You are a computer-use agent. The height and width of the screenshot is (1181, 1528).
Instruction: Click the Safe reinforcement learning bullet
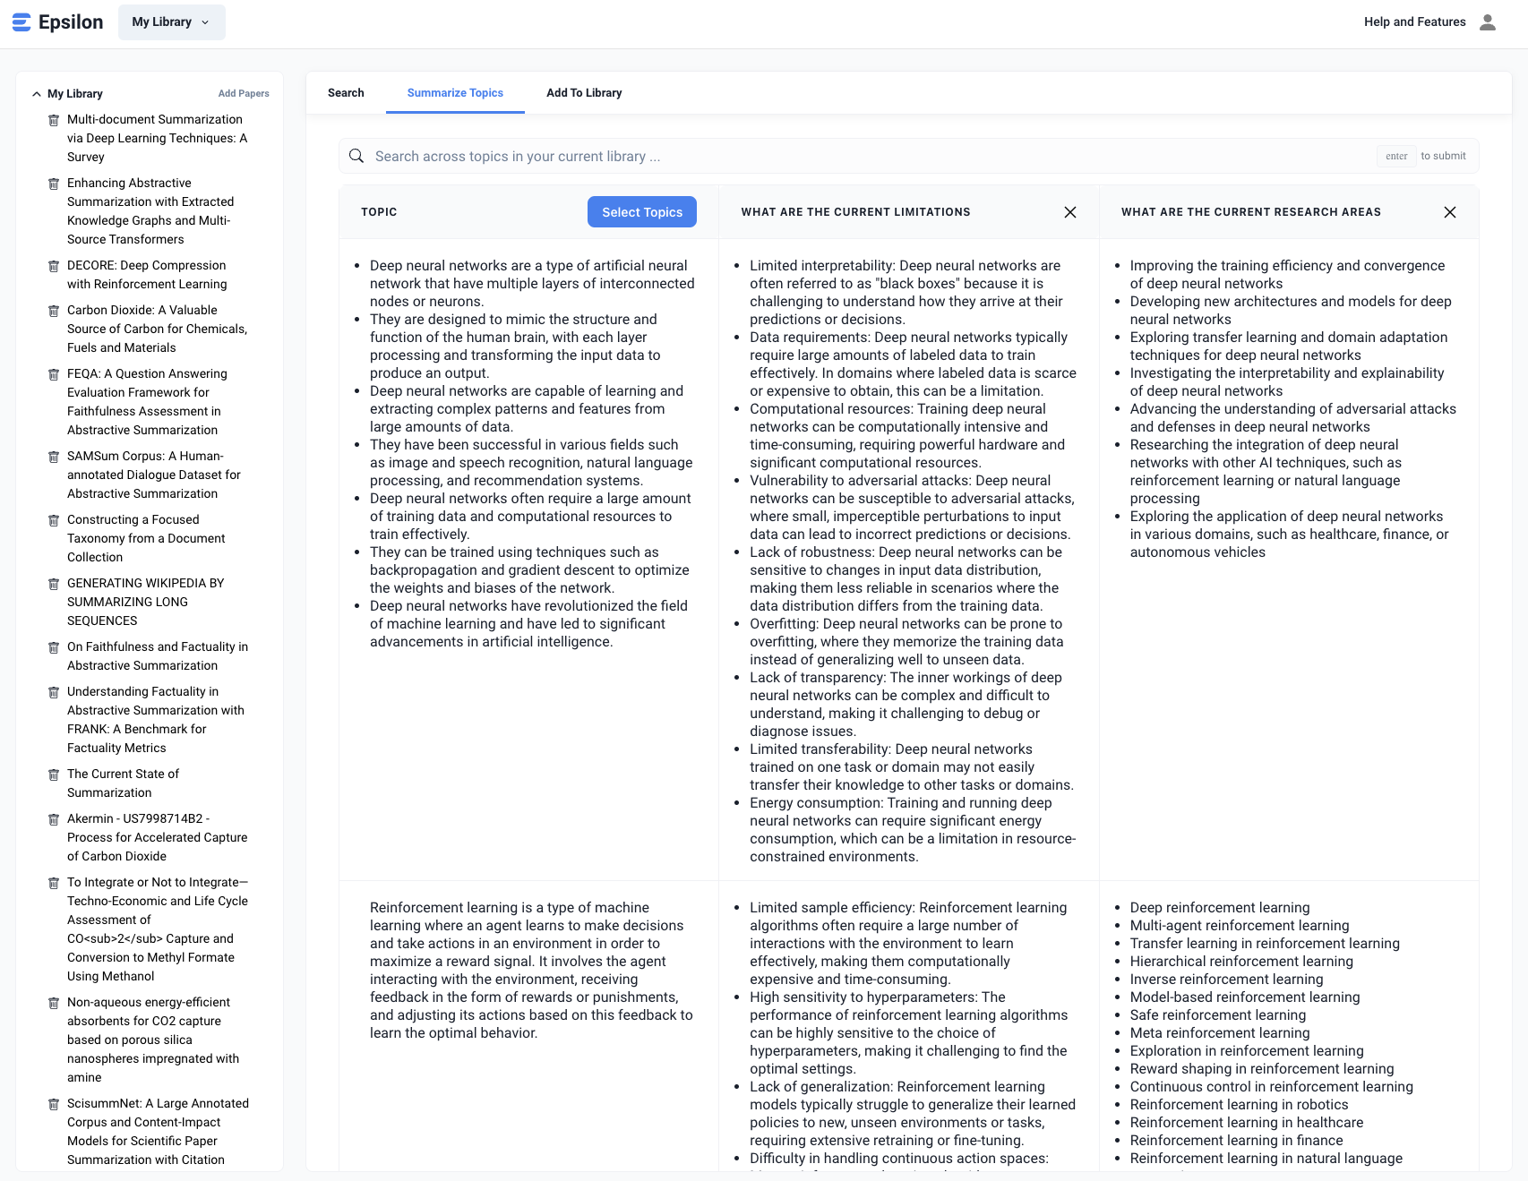point(1218,1015)
